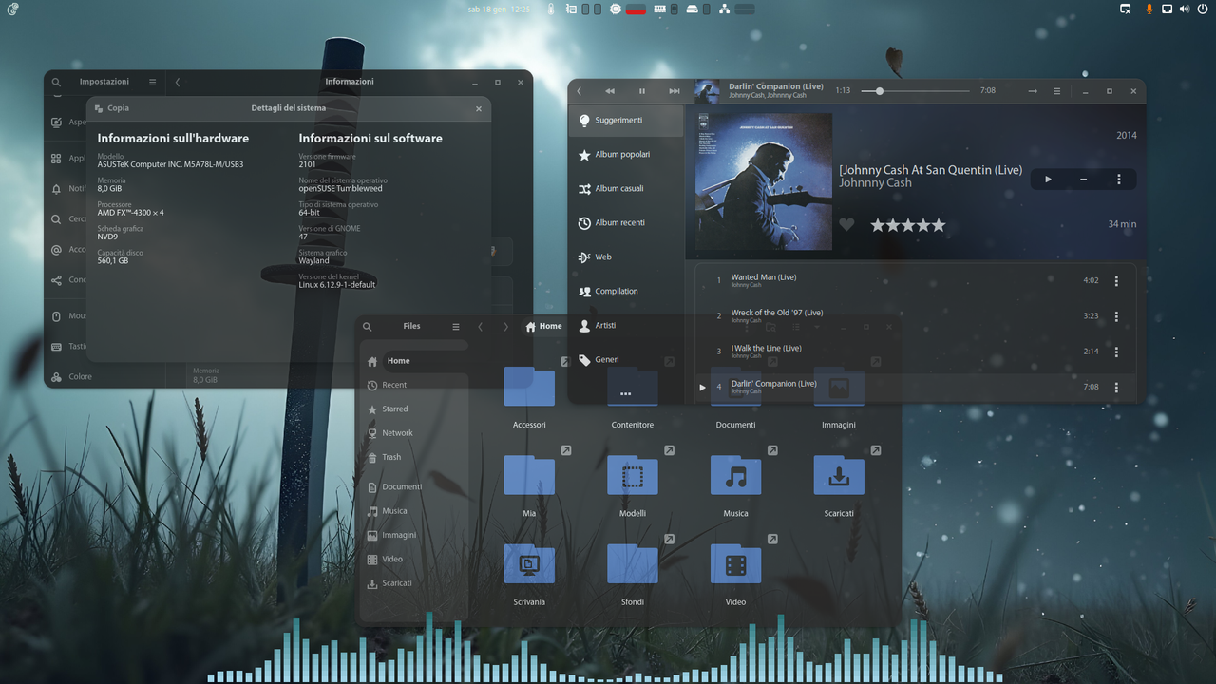Toggle the heart to favorite the album

(x=846, y=224)
